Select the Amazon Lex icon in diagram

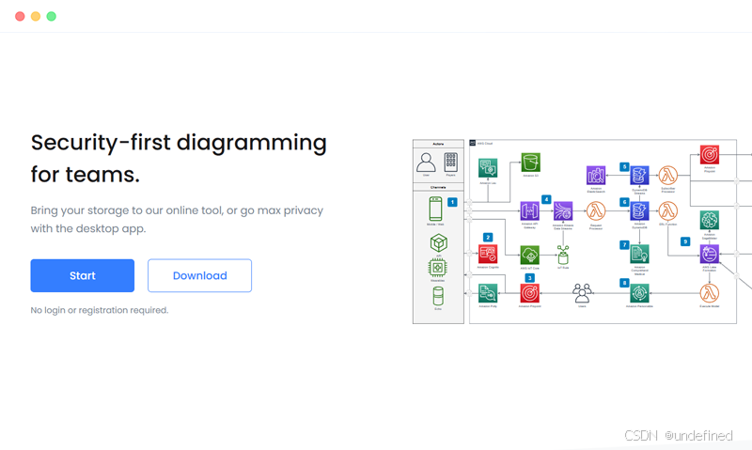tap(488, 168)
